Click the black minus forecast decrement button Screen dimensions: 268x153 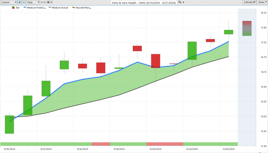(51, 2)
